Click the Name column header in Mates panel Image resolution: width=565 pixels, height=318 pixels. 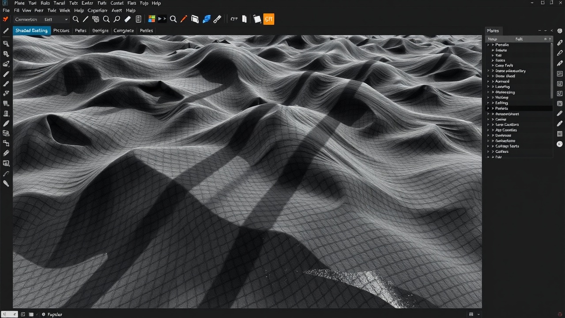[492, 39]
